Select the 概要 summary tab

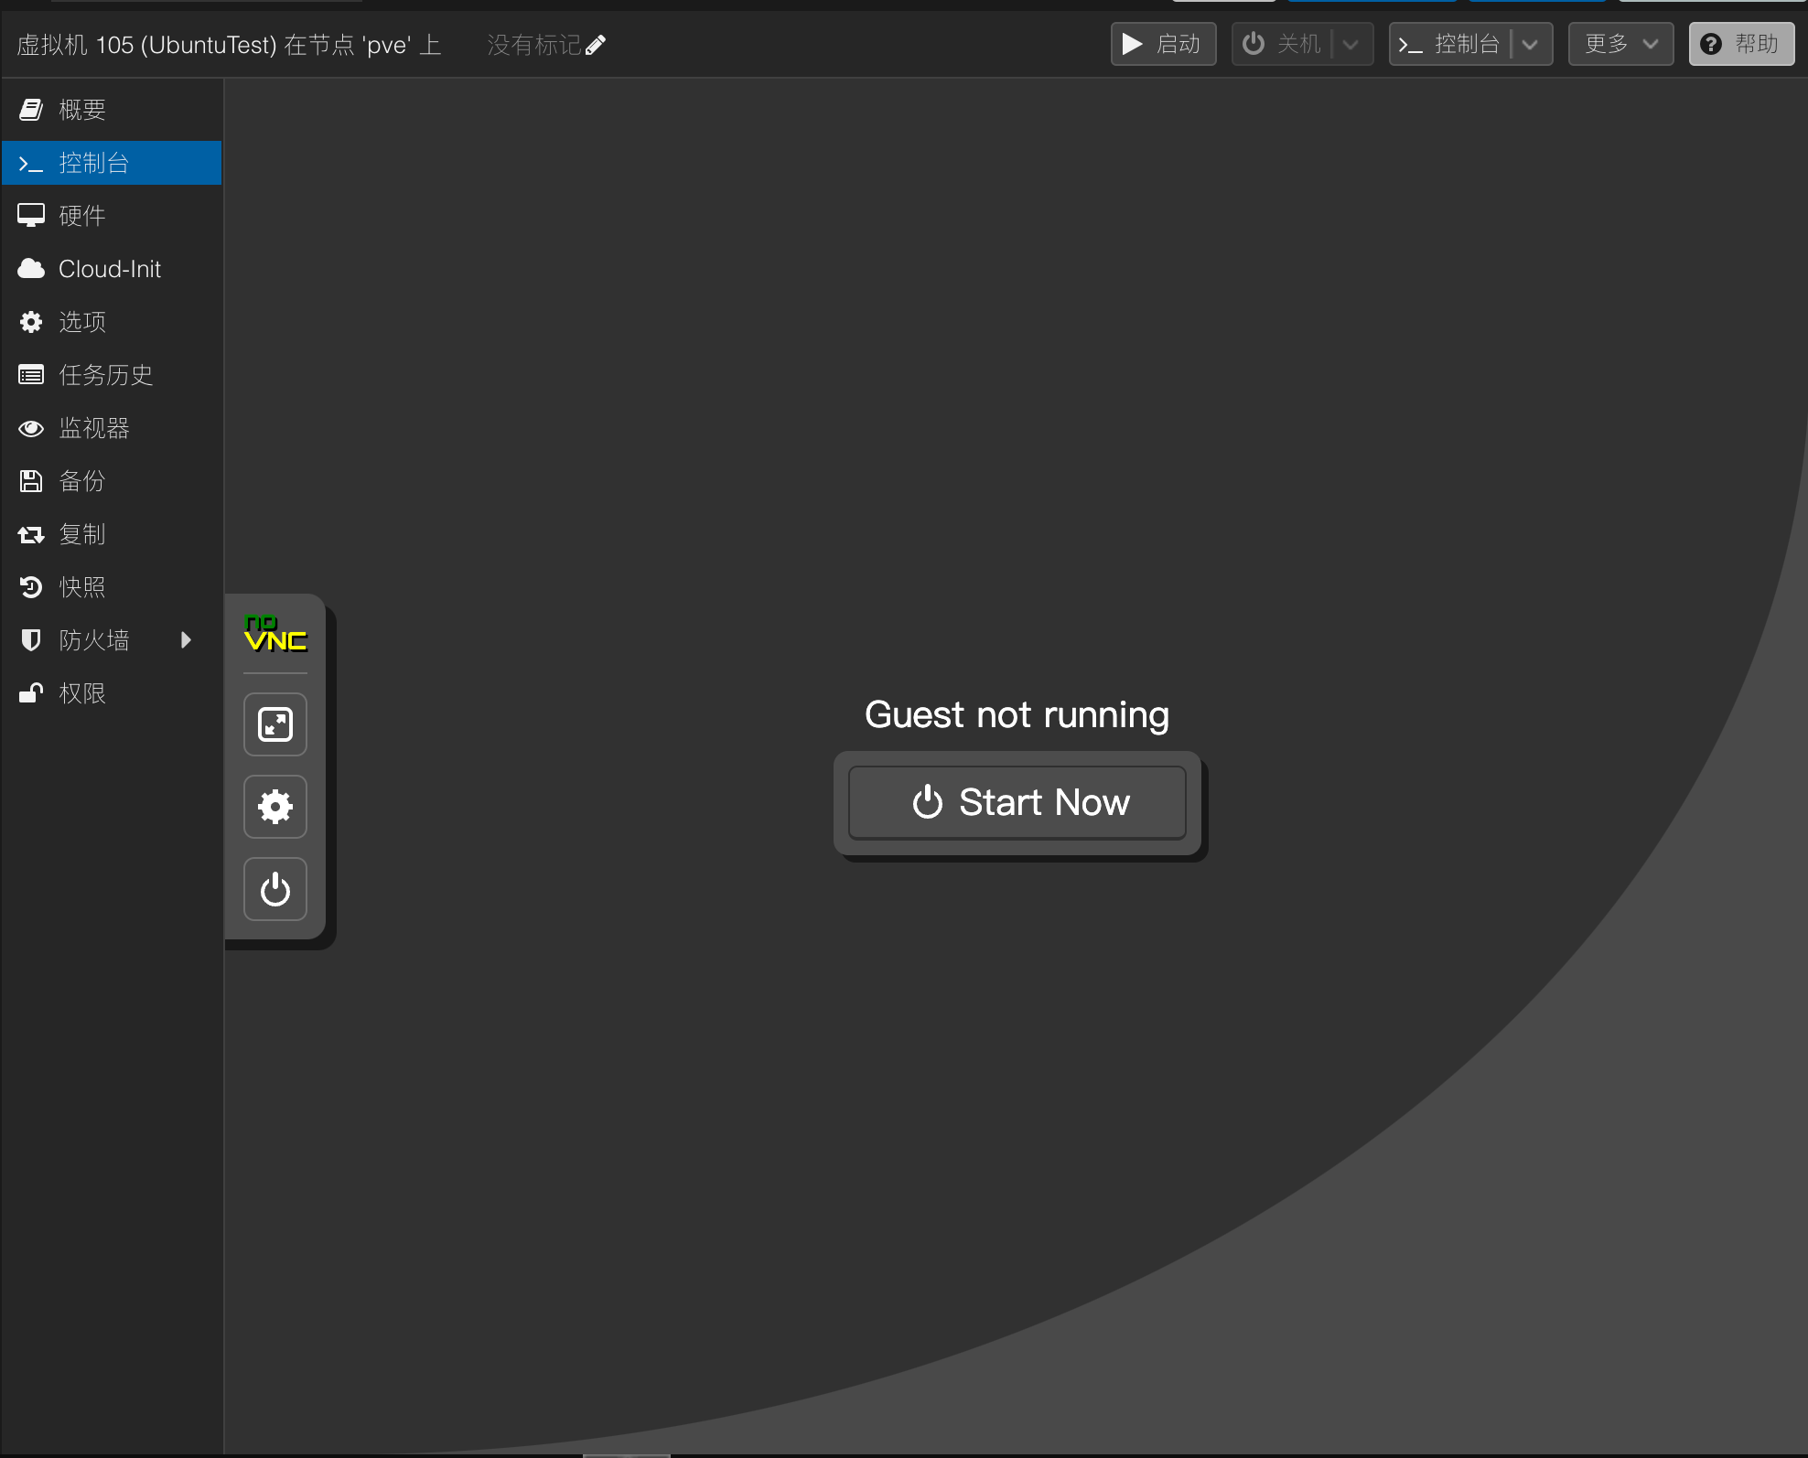tap(82, 110)
